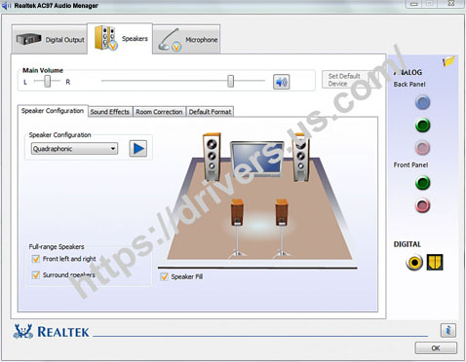This screenshot has width=466, height=362.
Task: Open the connector settings folder icon
Action: pos(448,60)
